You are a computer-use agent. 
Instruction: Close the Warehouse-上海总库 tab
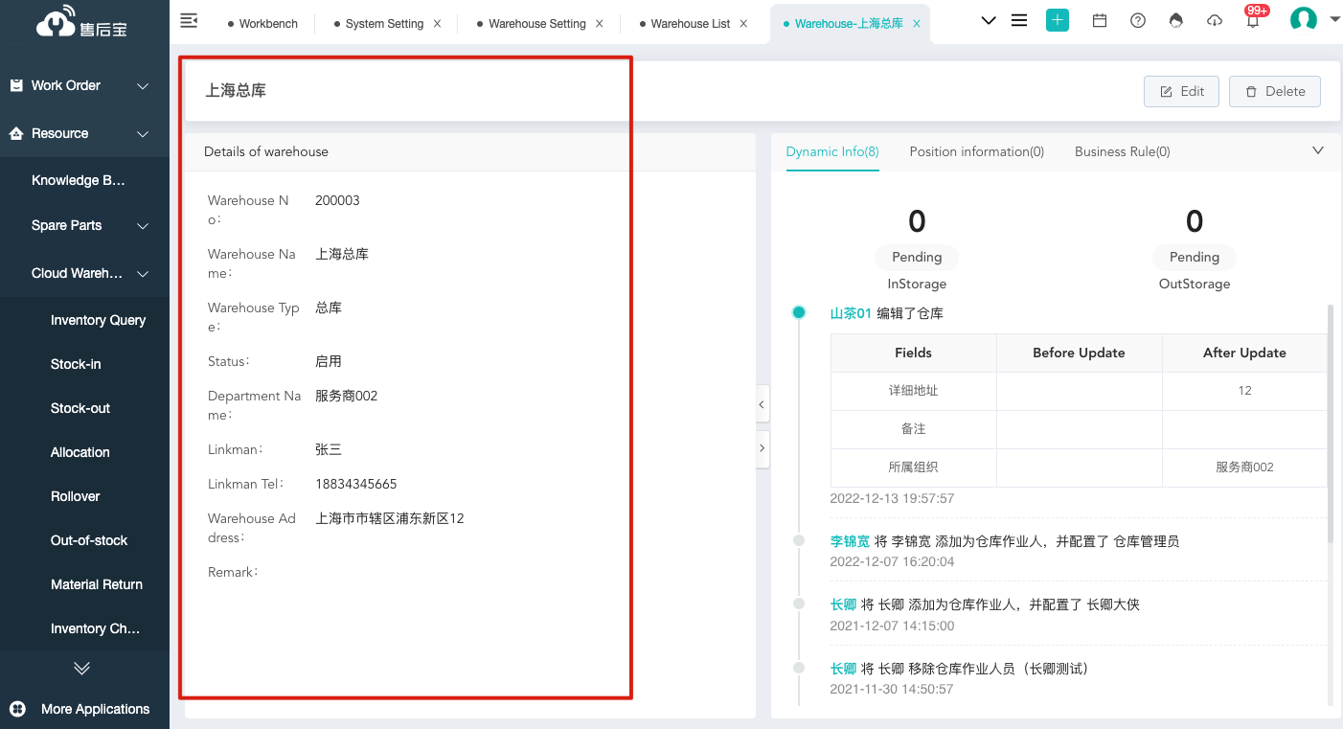pos(917,24)
